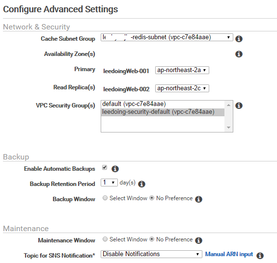277x263 pixels.
Task: Open the Cache Subnet Group dropdown
Action: (x=167, y=37)
